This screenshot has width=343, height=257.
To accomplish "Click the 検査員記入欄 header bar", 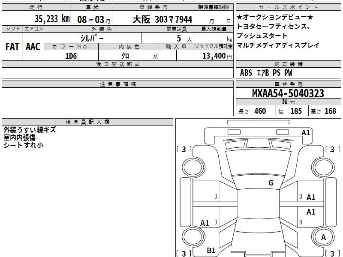I will point(87,122).
